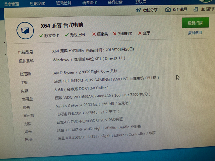Click the 主硬盘 row label

click(27, 99)
